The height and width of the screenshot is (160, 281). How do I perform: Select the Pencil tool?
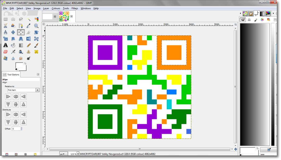(x=29, y=45)
